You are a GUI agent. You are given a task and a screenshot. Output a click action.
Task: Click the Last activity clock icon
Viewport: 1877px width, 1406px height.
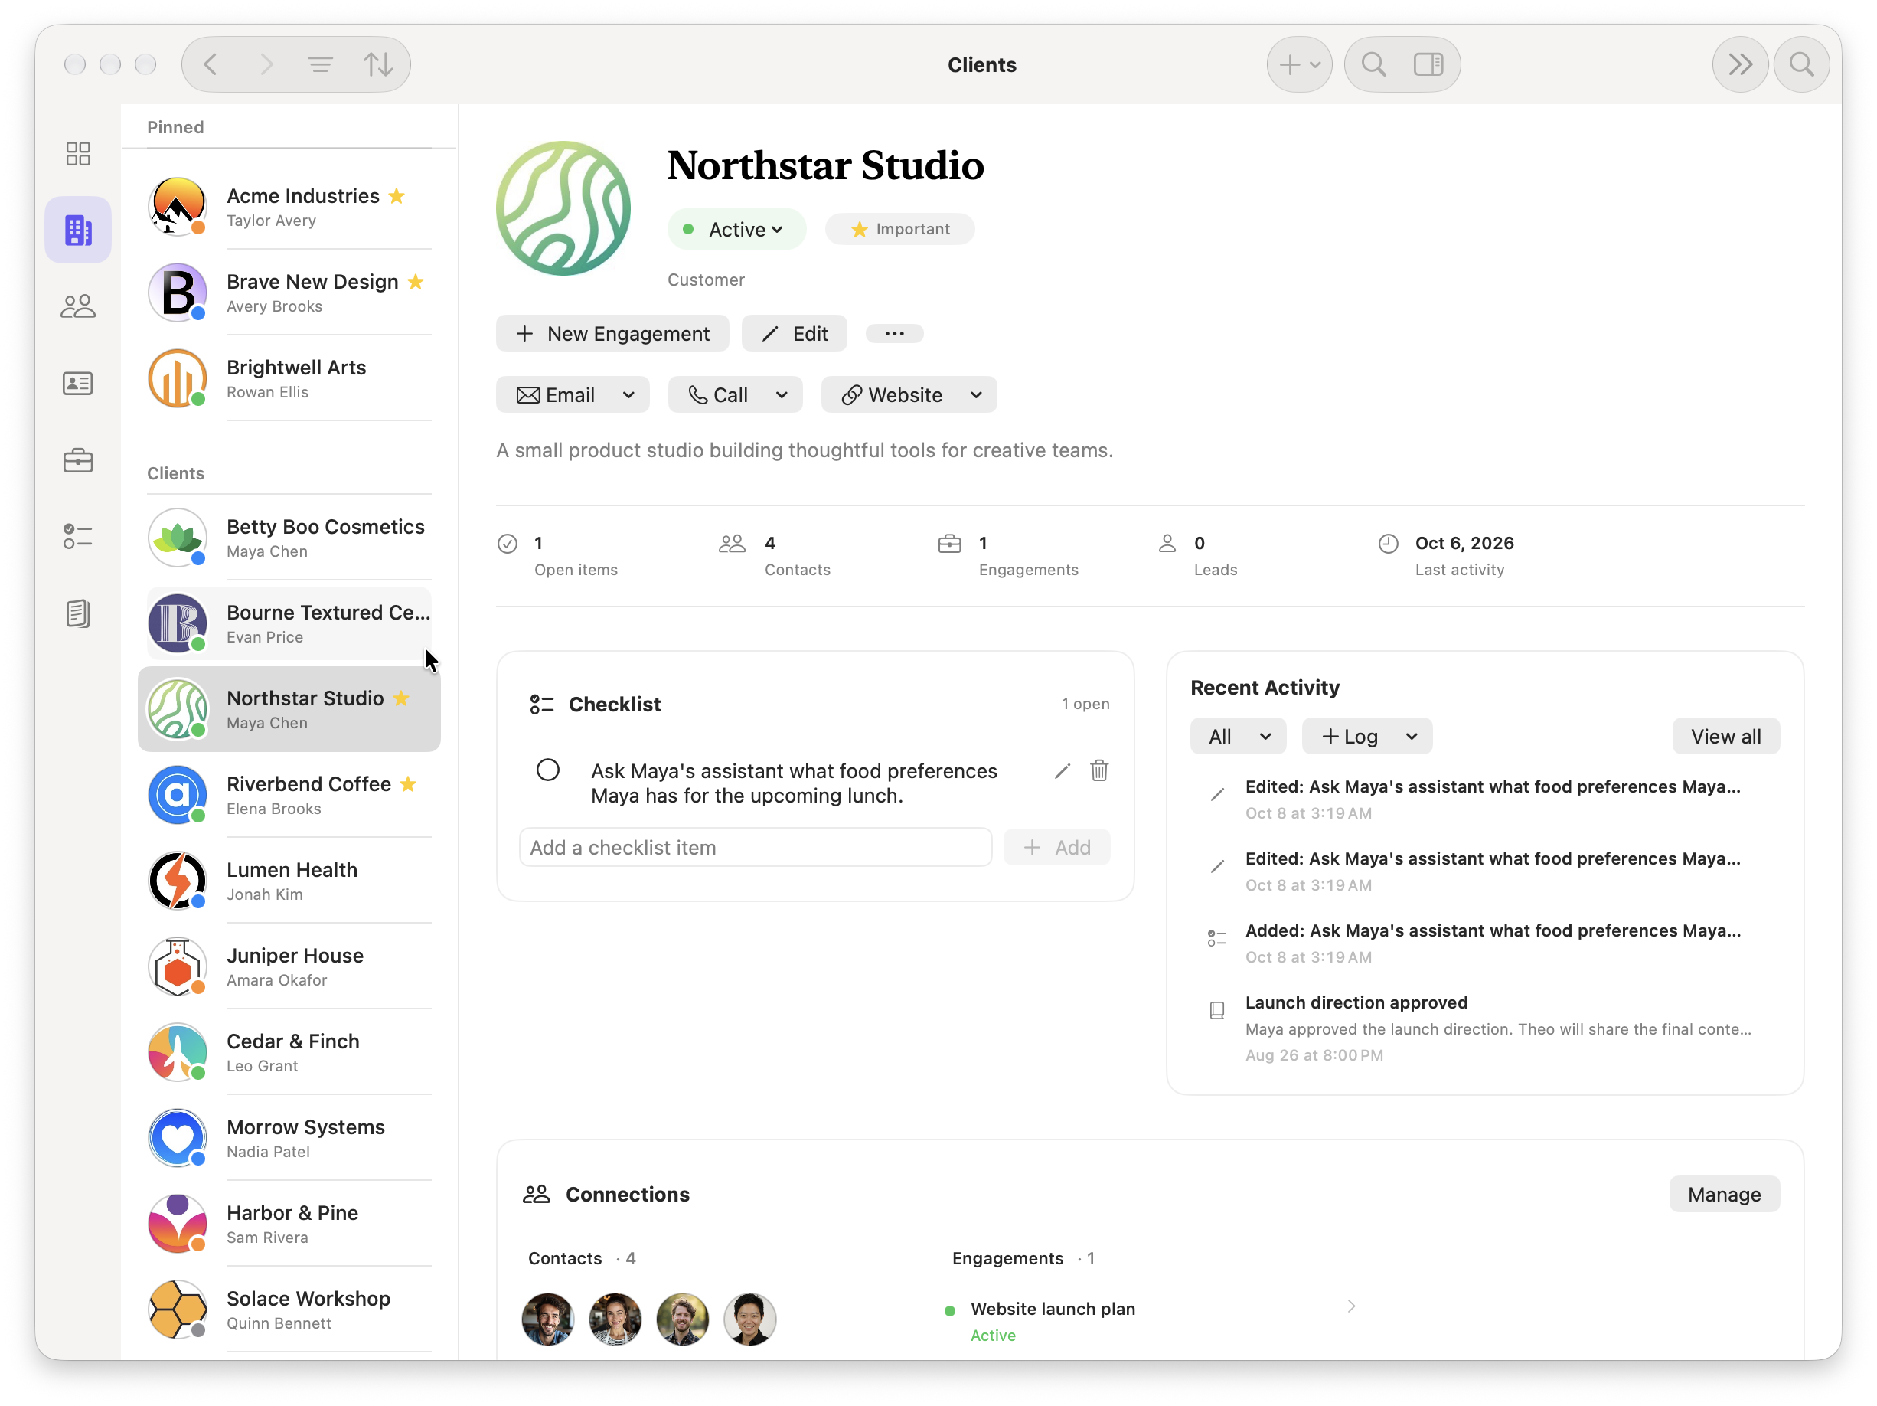(x=1389, y=544)
